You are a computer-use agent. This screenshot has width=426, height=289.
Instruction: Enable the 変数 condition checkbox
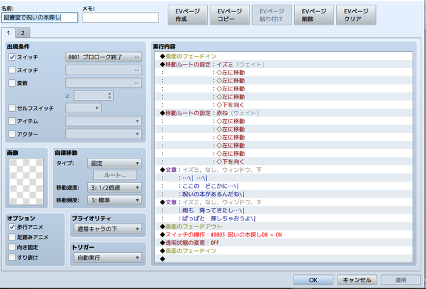tap(12, 83)
